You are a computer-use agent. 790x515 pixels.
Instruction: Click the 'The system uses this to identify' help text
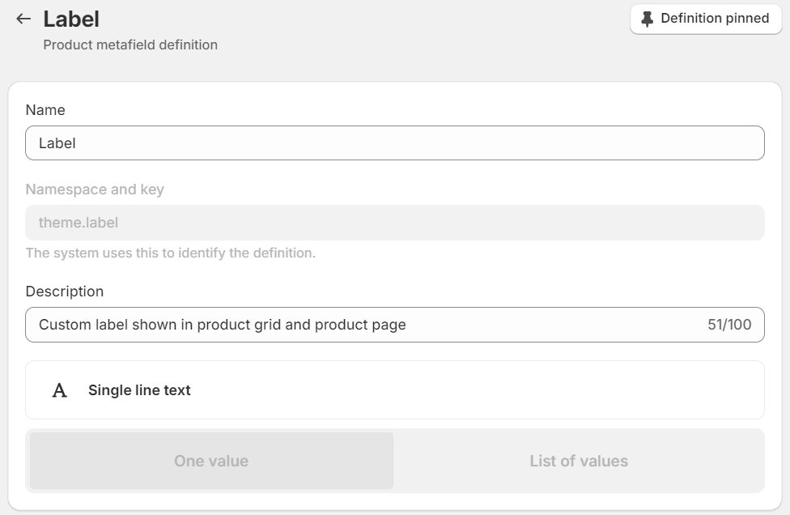click(171, 253)
